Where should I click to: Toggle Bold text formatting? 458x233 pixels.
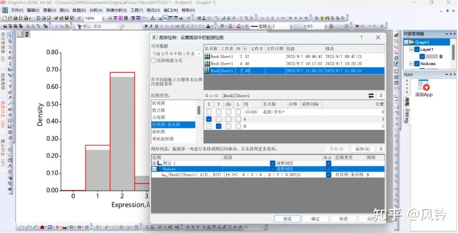146,26
